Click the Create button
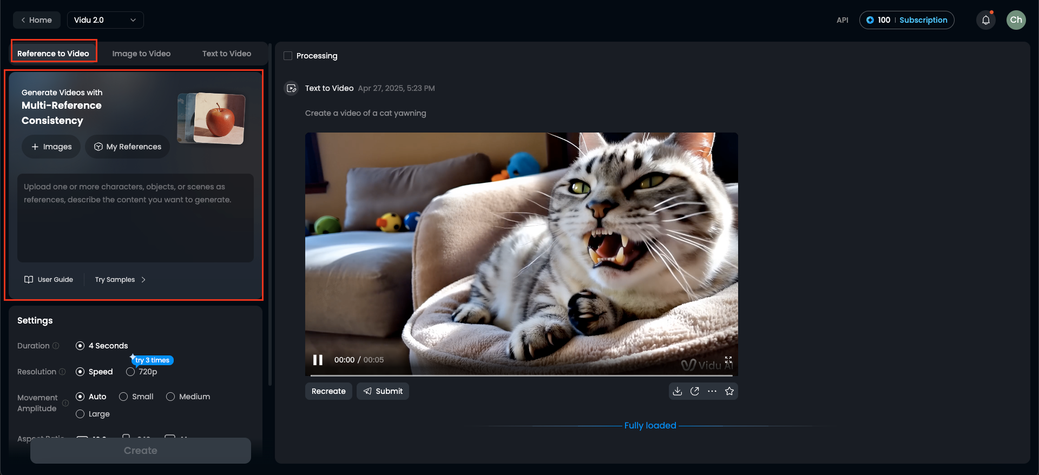This screenshot has height=475, width=1039. (x=141, y=451)
